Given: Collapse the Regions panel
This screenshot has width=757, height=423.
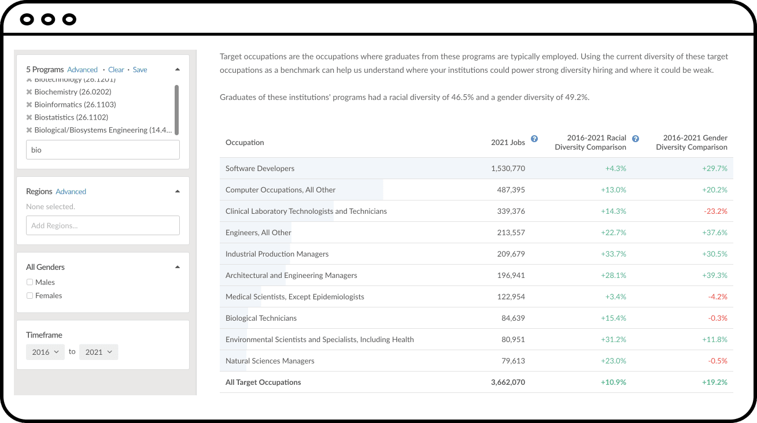Looking at the screenshot, I should [178, 191].
